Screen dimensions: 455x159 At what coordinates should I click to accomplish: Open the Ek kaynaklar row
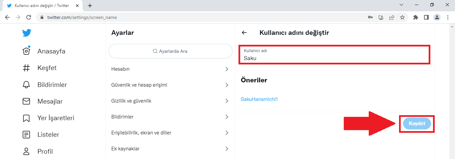171,149
